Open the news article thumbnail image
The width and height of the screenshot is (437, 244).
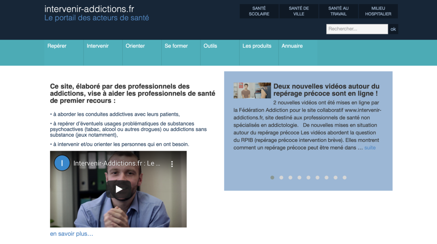[252, 90]
